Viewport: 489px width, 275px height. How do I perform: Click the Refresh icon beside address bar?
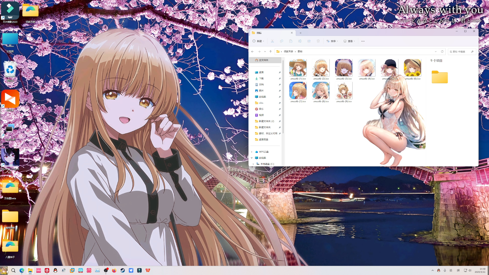(x=442, y=51)
